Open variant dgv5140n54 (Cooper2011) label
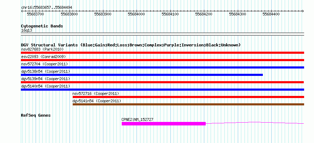Viewport: 314px width, 143px height. point(46,86)
